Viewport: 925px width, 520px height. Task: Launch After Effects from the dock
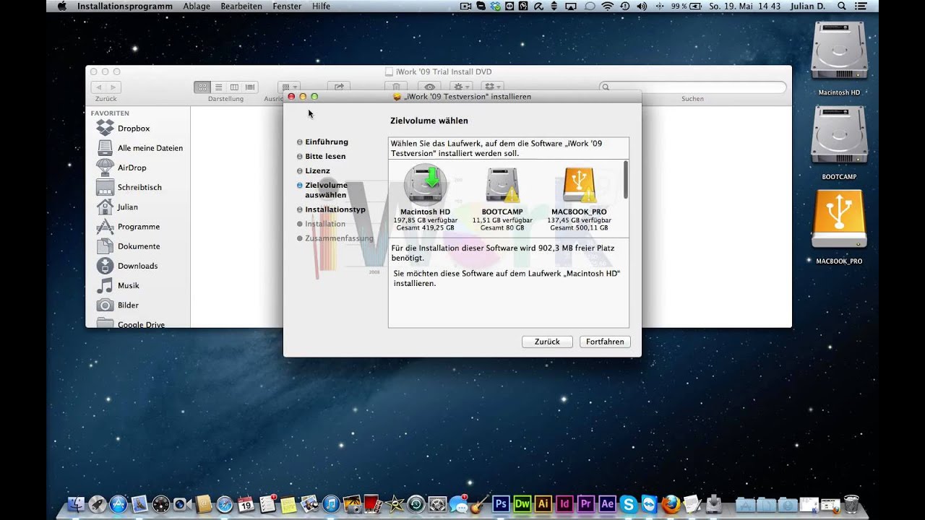tap(607, 504)
